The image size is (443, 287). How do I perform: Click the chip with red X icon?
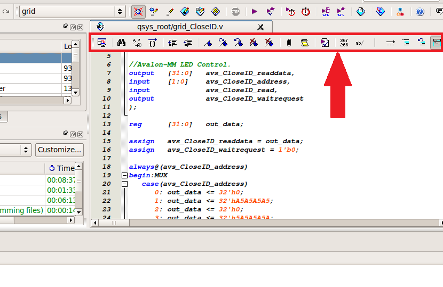coord(138,12)
